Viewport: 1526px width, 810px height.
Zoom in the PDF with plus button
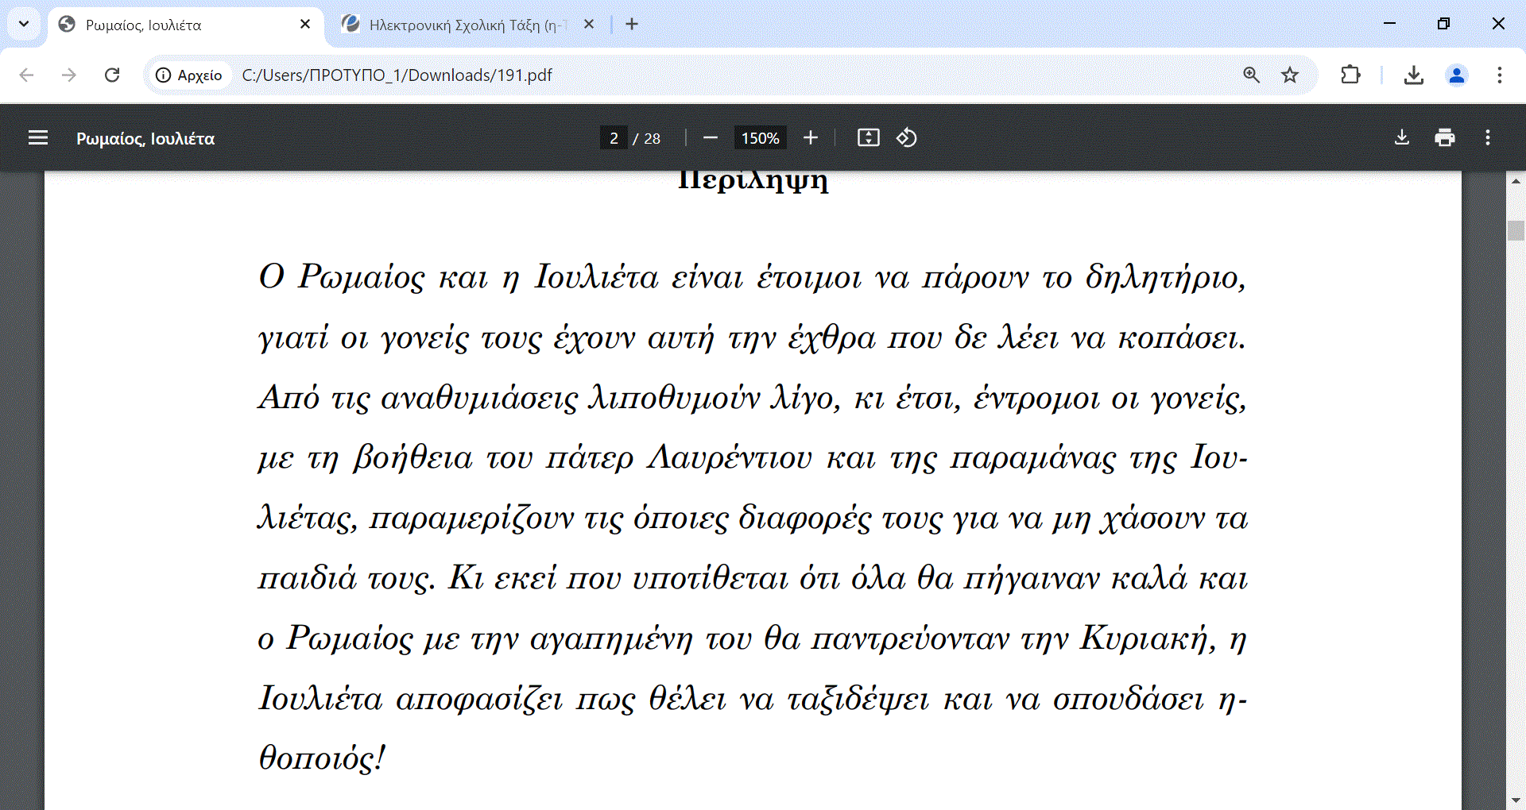pos(810,138)
